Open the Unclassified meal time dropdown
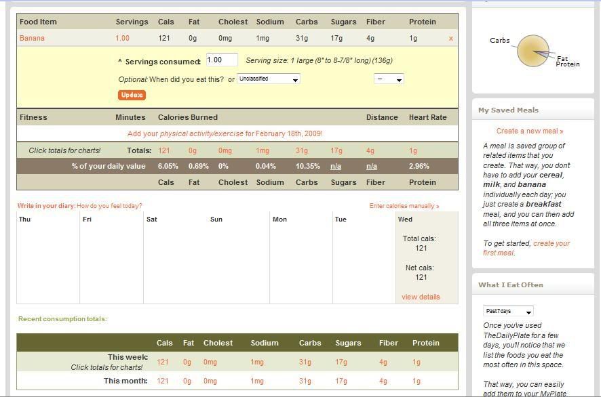This screenshot has width=601, height=397. [x=269, y=79]
